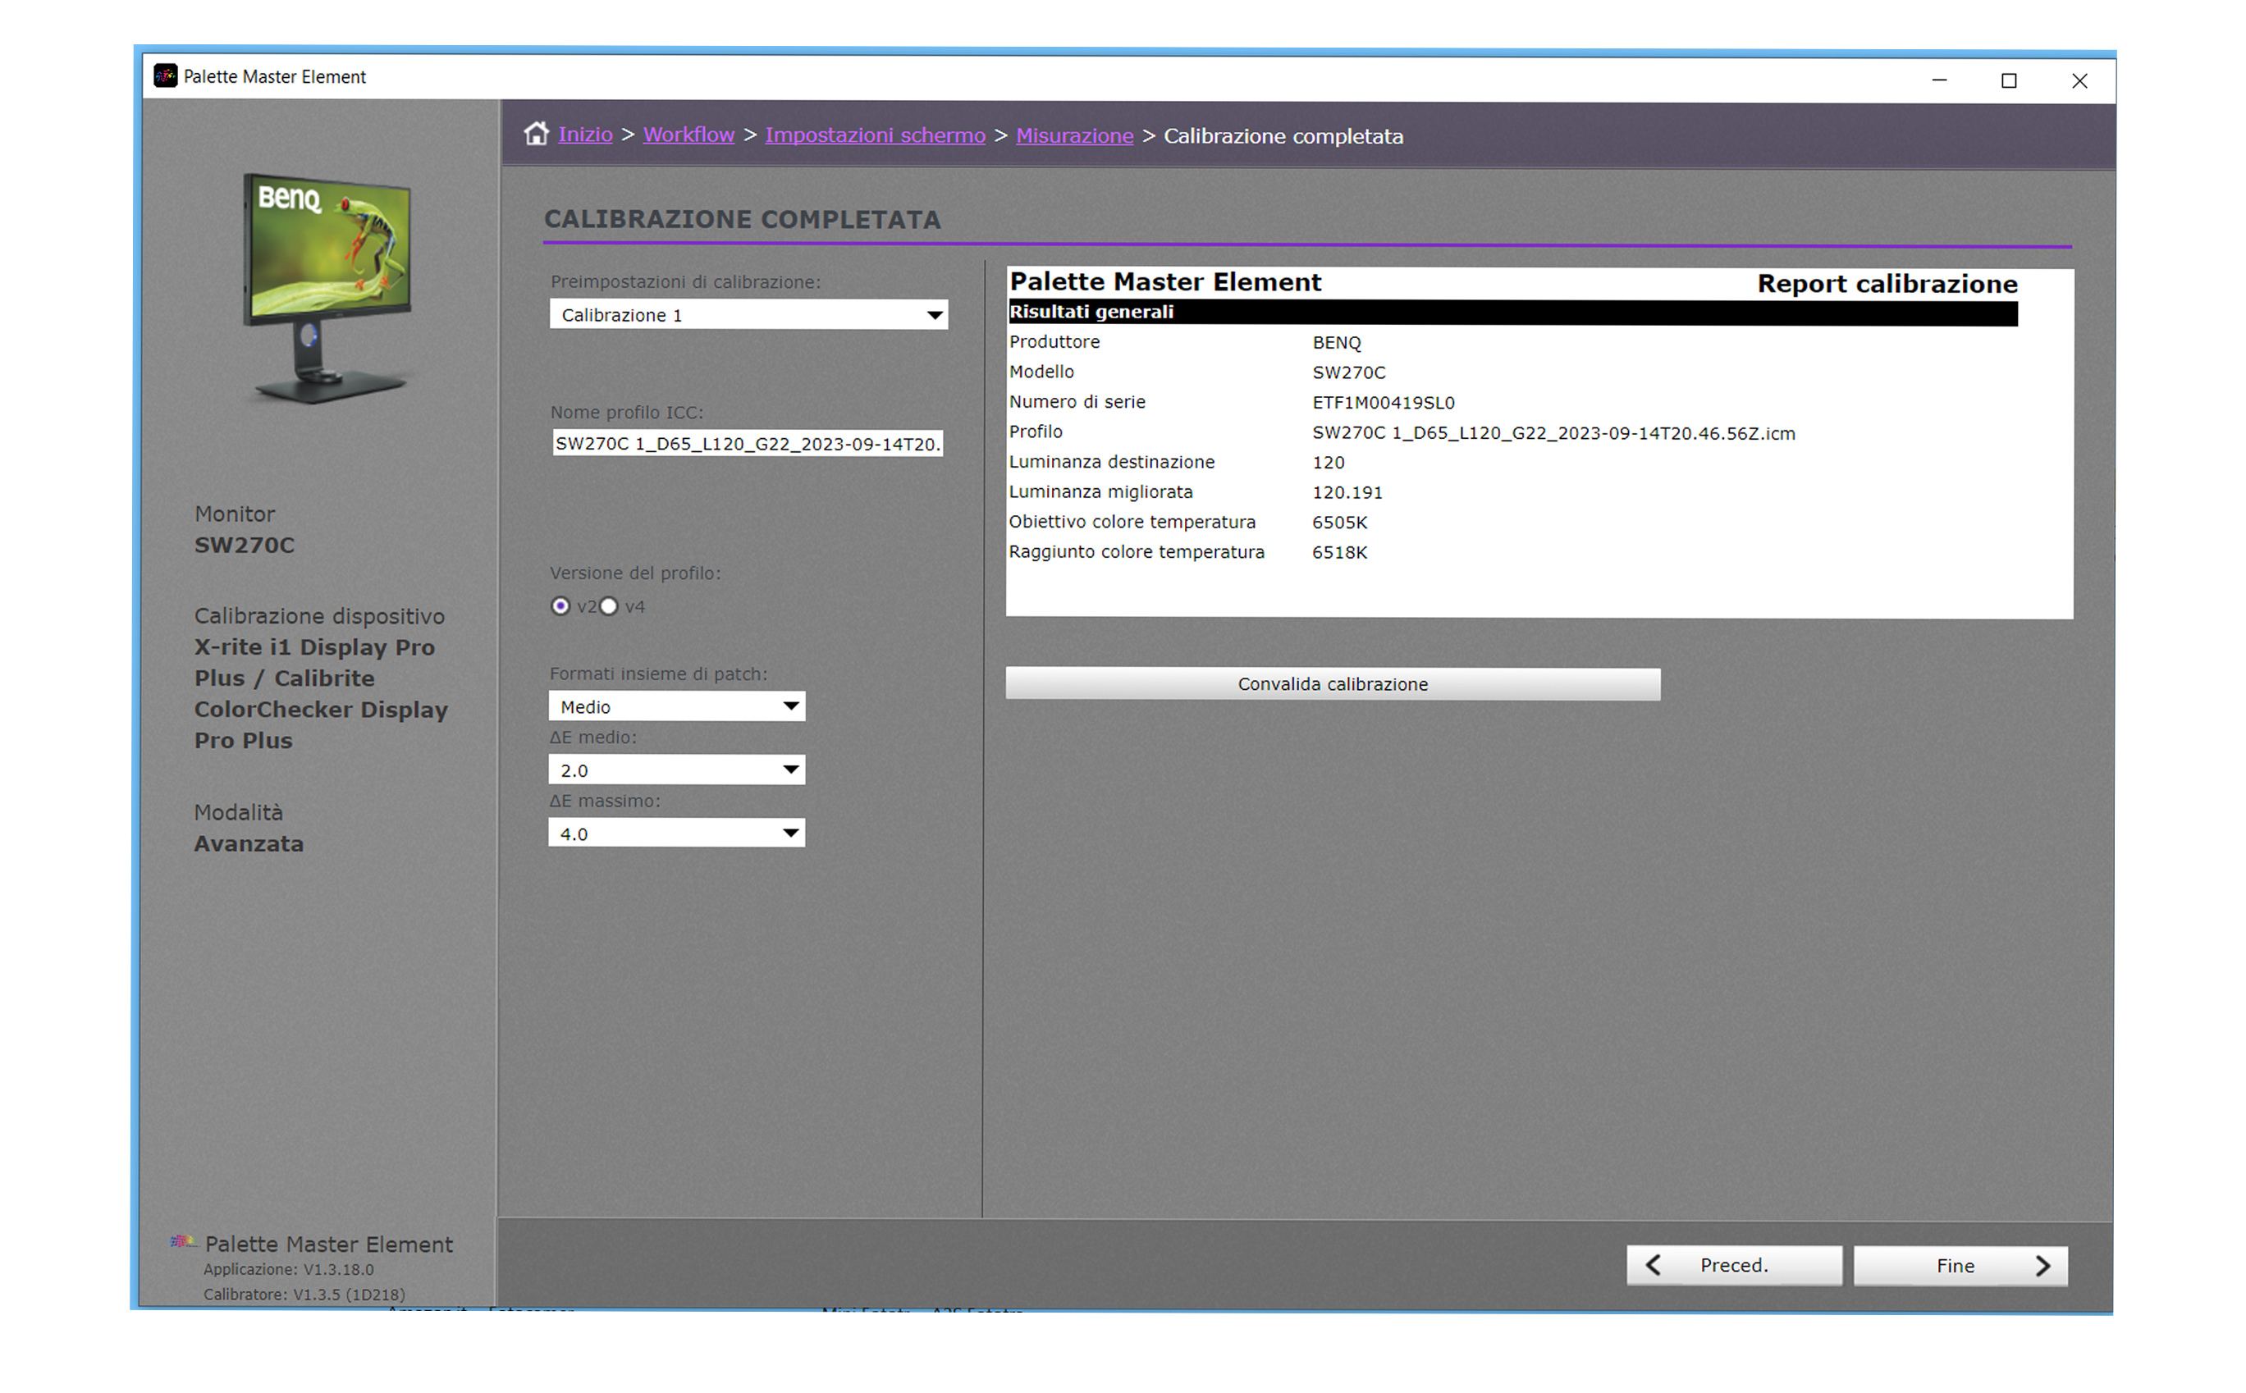Open Preimpostazioni di calibrazione dropdown

(748, 315)
